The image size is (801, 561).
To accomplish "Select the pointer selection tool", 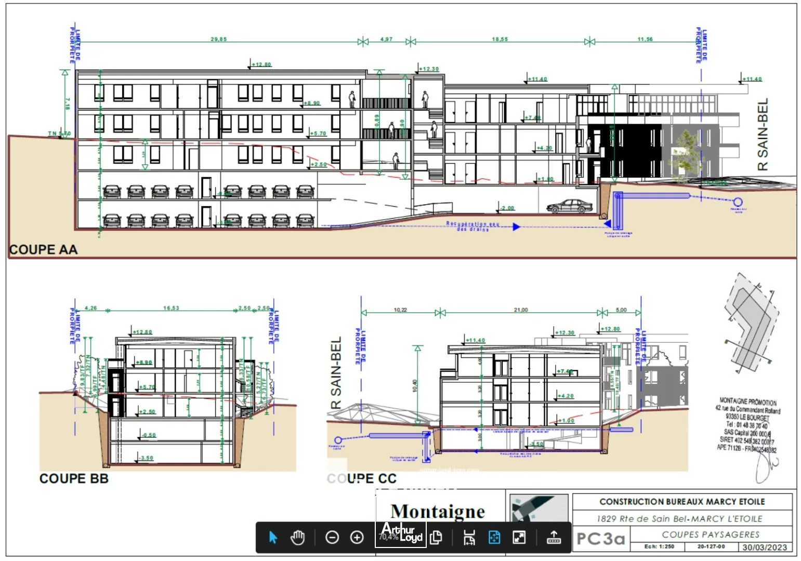I will point(273,538).
